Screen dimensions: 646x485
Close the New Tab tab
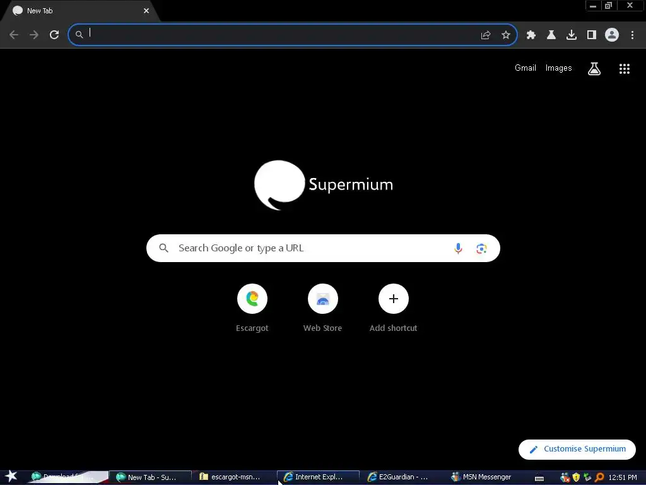pos(146,11)
